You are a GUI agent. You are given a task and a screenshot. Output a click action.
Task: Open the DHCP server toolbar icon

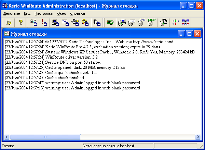coord(152,22)
